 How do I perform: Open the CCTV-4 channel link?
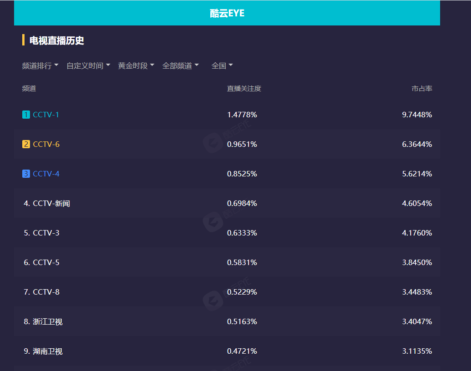pos(46,174)
